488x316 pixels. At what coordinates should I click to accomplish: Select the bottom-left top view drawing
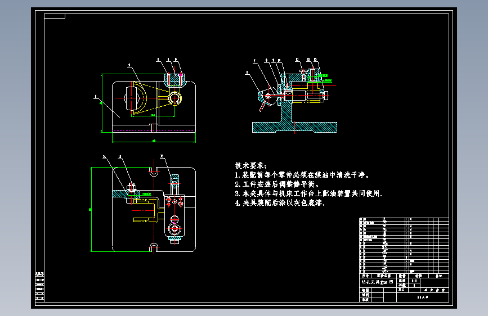143,204
